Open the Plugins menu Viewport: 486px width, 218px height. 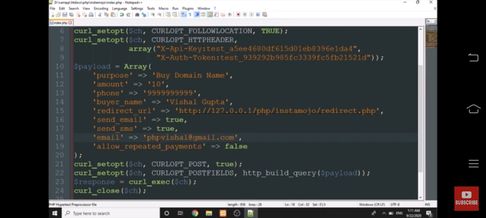pos(188,8)
